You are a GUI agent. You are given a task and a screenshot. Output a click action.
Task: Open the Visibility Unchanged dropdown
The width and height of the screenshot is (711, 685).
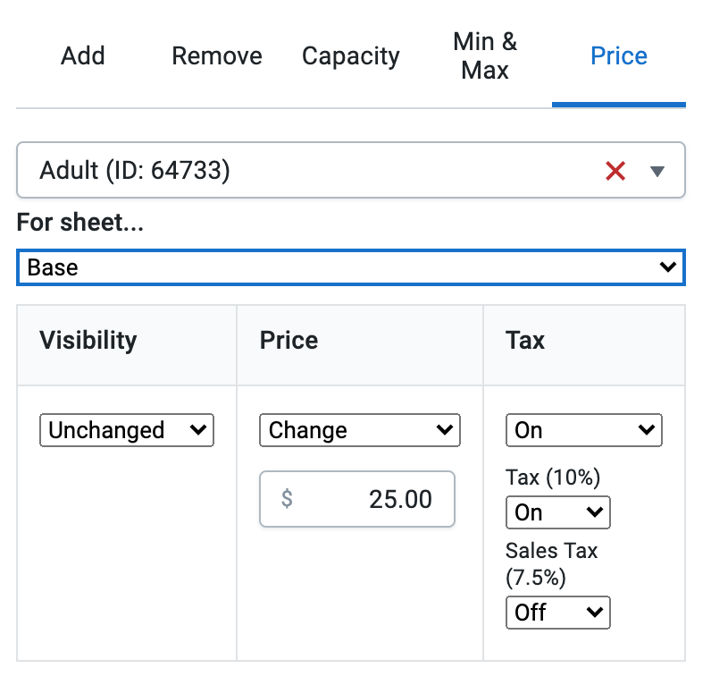127,430
